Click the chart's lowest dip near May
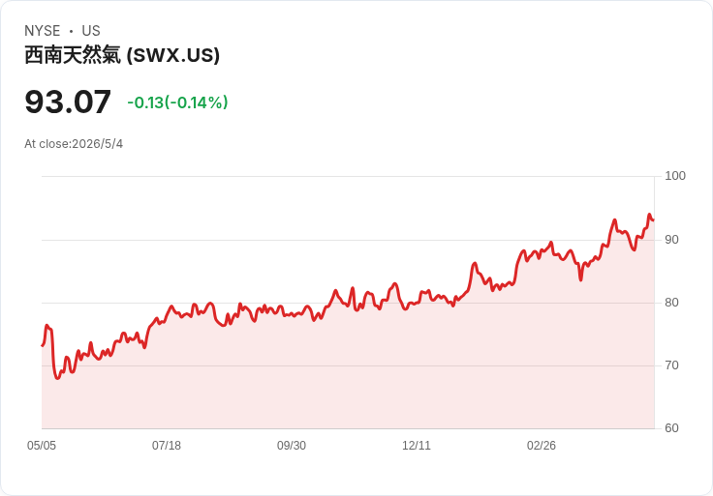 click(x=57, y=378)
